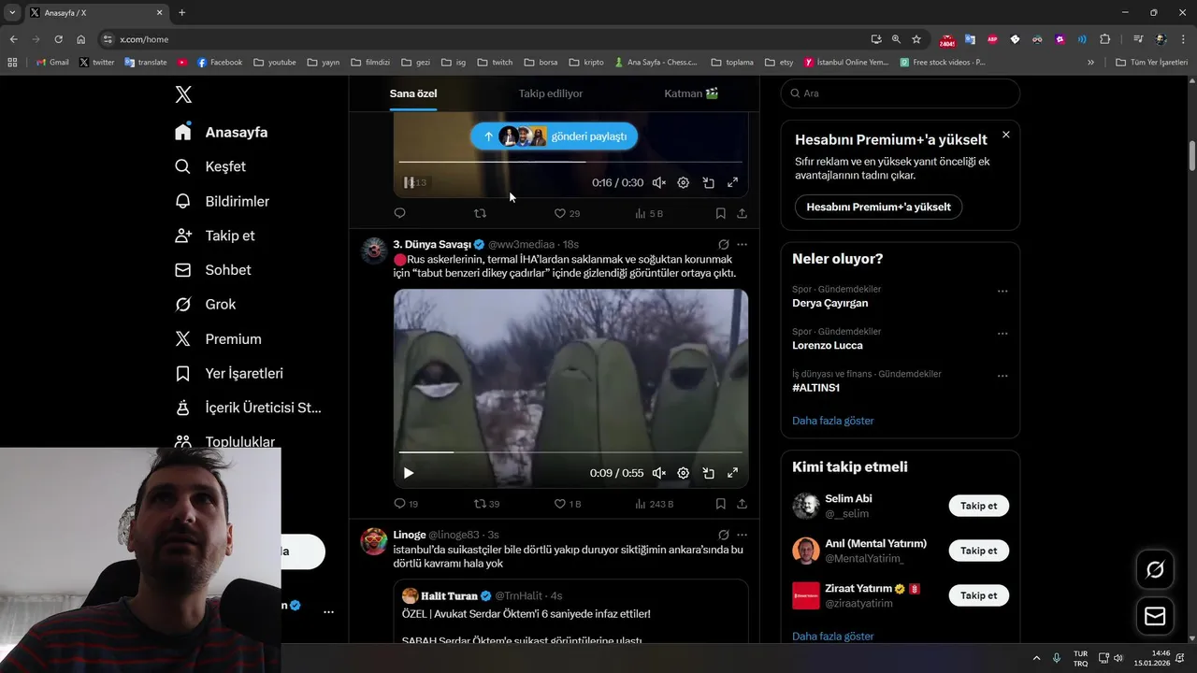Viewport: 1197px width, 673px height.
Task: More options on Linoge post
Action: click(x=742, y=535)
